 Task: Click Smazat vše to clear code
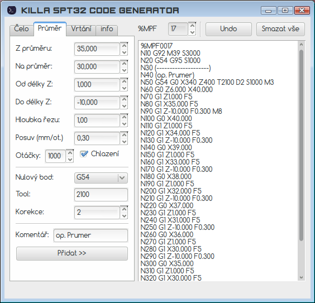tap(280, 29)
